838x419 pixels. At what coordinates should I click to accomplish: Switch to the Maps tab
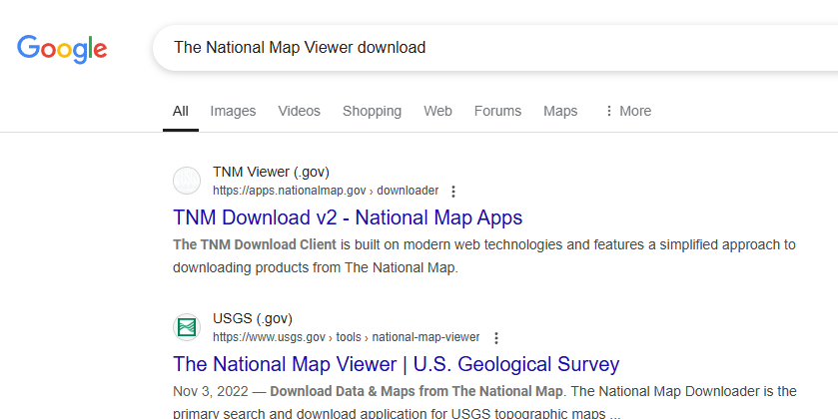[560, 111]
